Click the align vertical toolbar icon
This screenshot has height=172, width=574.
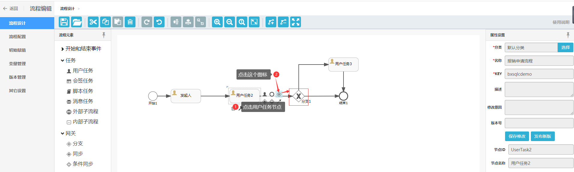click(x=176, y=22)
